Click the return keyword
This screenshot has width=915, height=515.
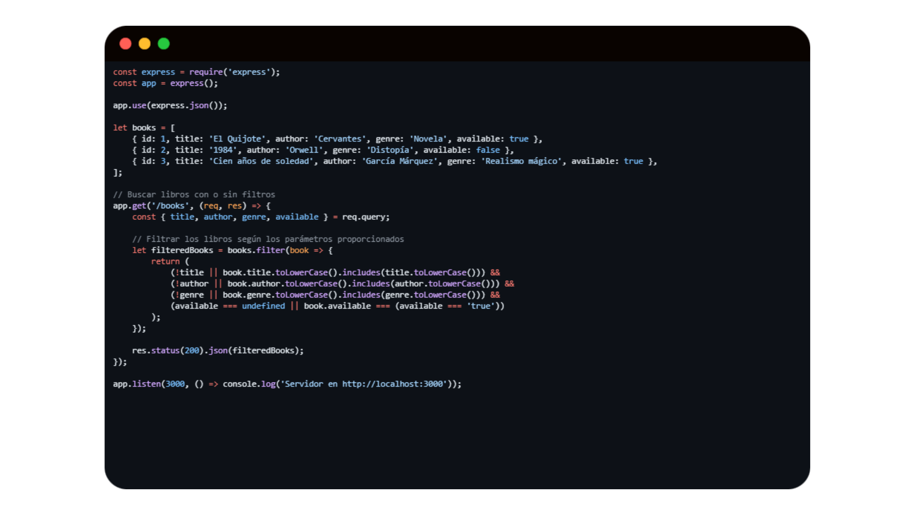click(x=165, y=261)
